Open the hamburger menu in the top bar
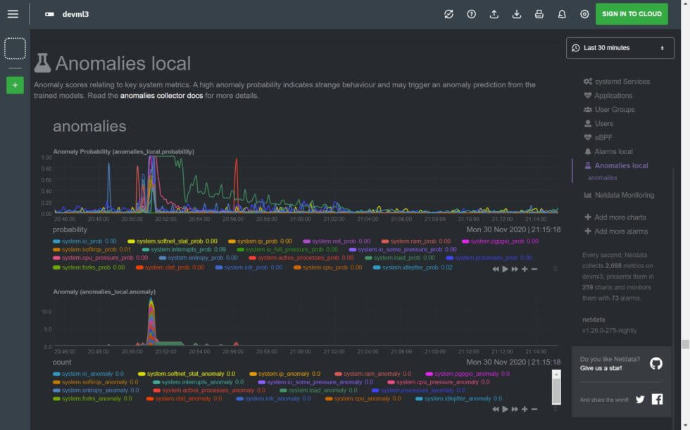This screenshot has height=430, width=690. click(x=13, y=14)
